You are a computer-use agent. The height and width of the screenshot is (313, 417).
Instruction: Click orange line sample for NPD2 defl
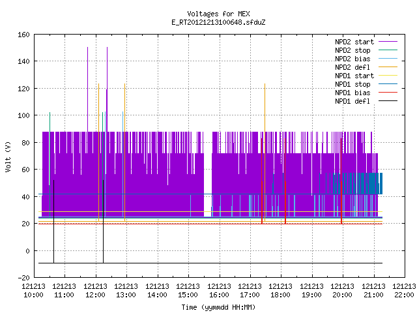pyautogui.click(x=388, y=67)
